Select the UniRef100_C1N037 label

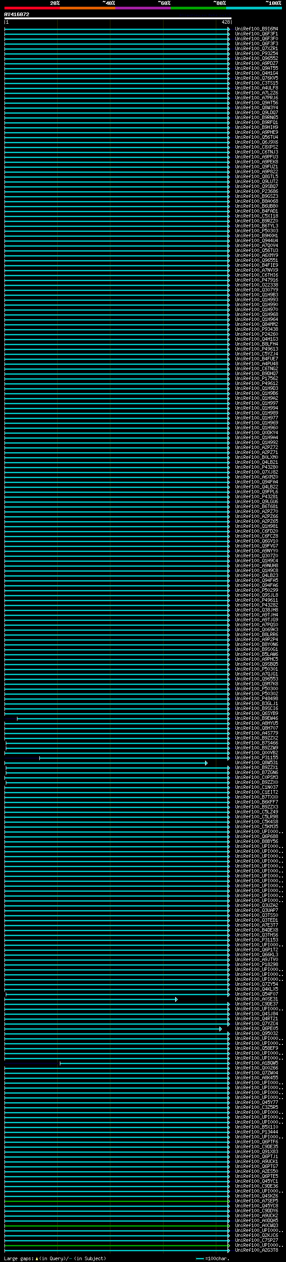click(x=256, y=787)
